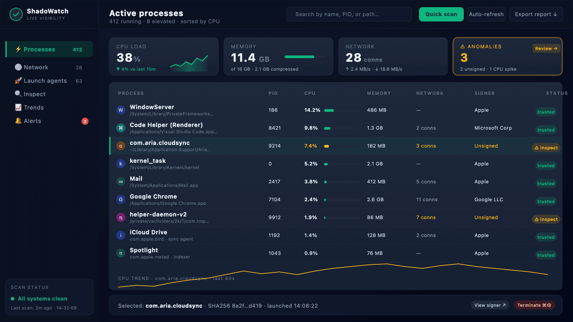
Task: Click the kernel_task process avatar icon
Action: tap(120, 164)
